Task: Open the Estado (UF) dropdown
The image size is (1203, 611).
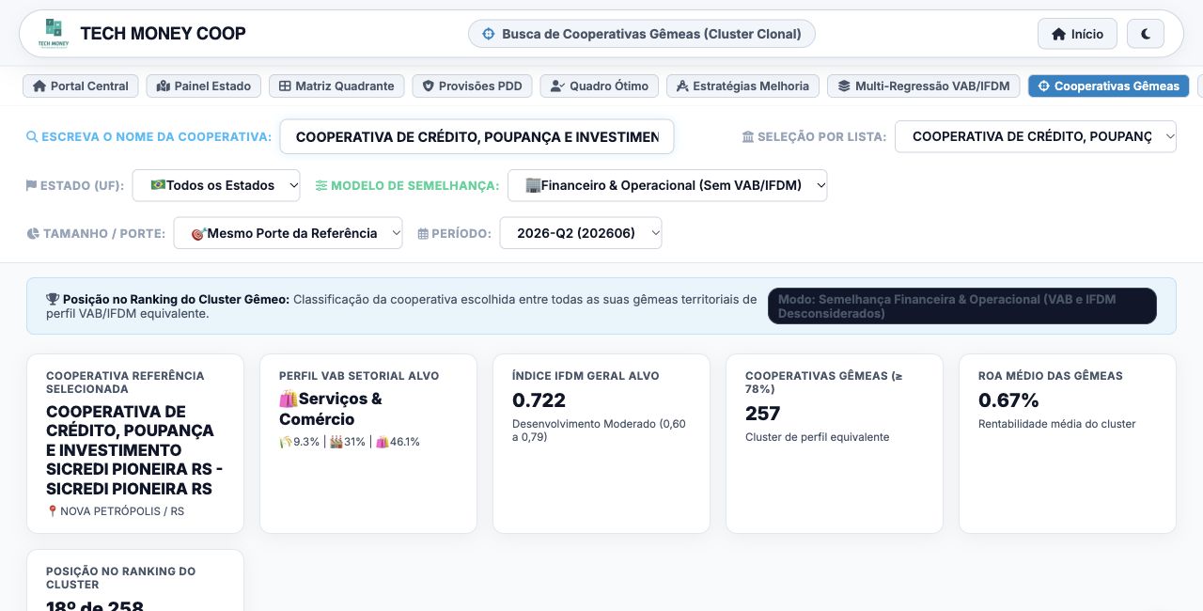Action: (x=216, y=185)
